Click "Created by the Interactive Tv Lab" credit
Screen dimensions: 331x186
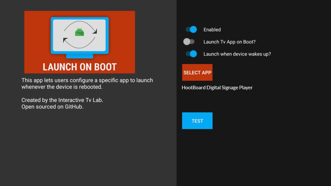pos(62,100)
